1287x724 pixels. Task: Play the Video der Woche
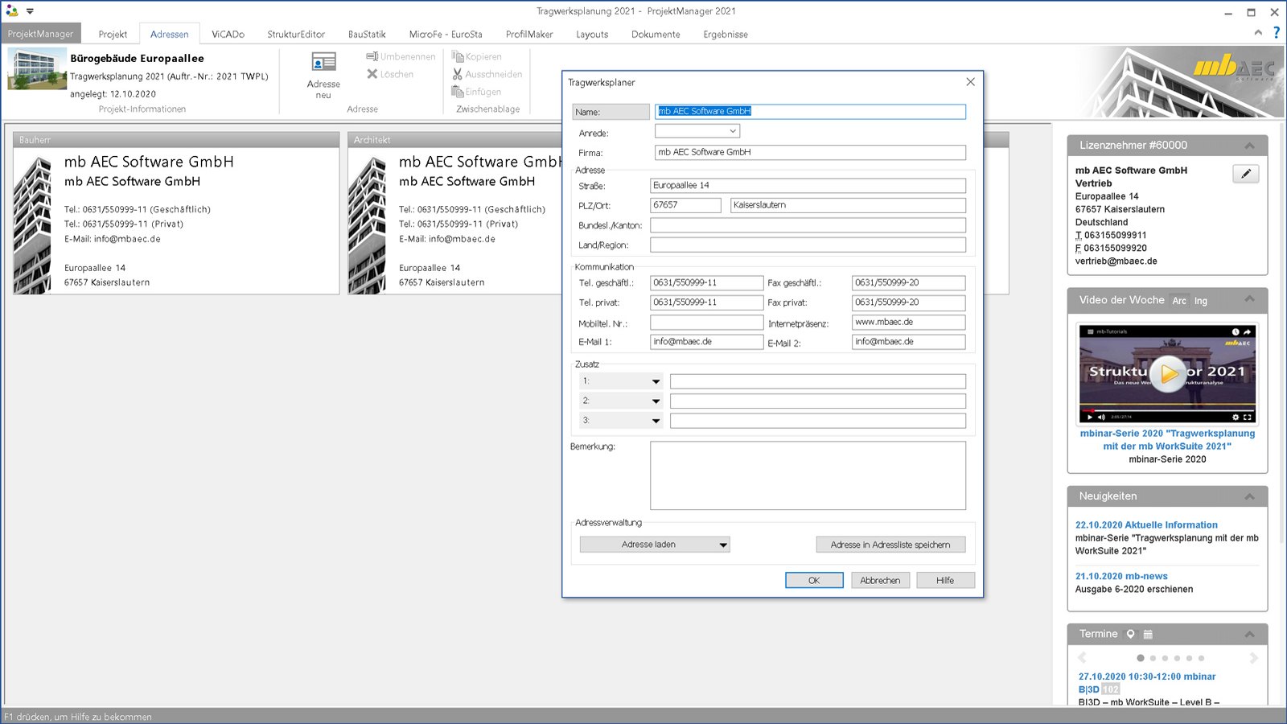1168,373
